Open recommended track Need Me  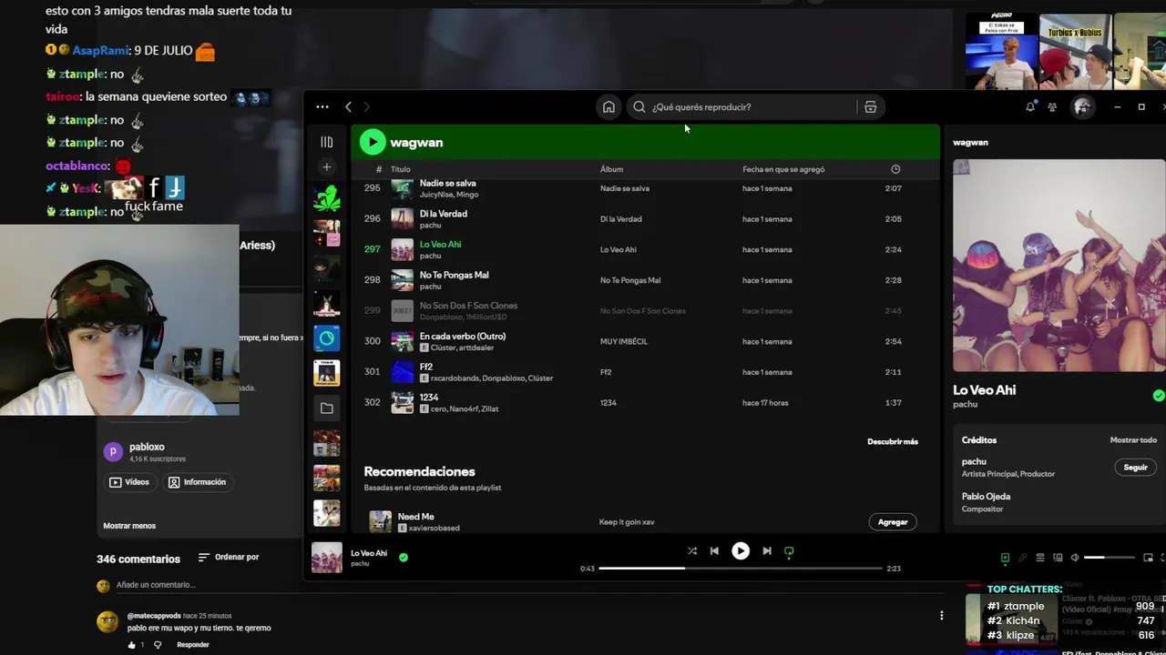pos(415,517)
